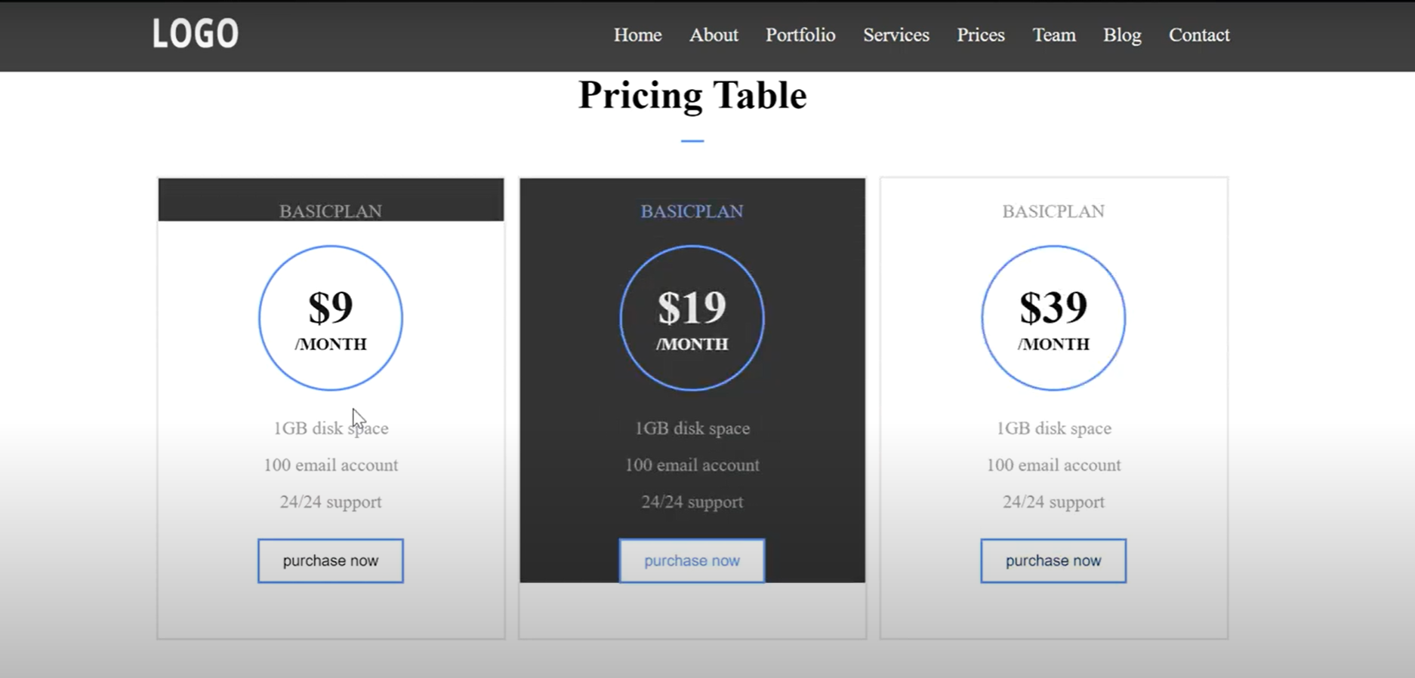Click the BASICPLAN heading of the $39 card
Image resolution: width=1415 pixels, height=678 pixels.
click(1053, 211)
